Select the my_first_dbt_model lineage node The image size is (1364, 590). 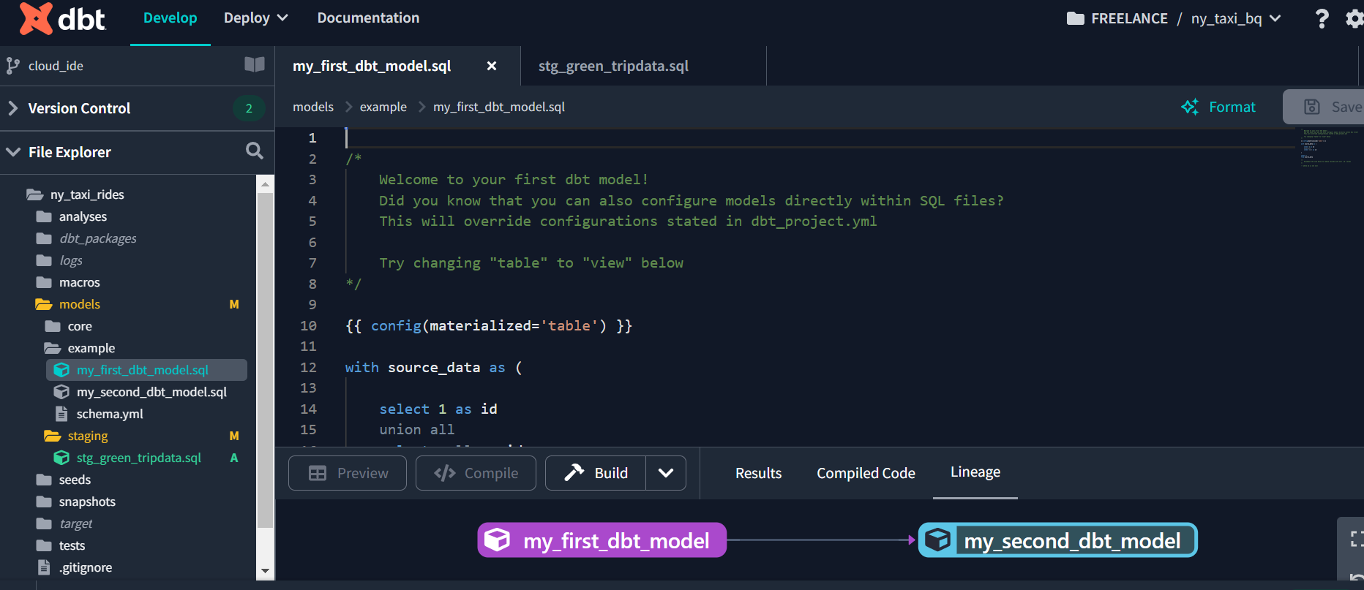pos(602,540)
